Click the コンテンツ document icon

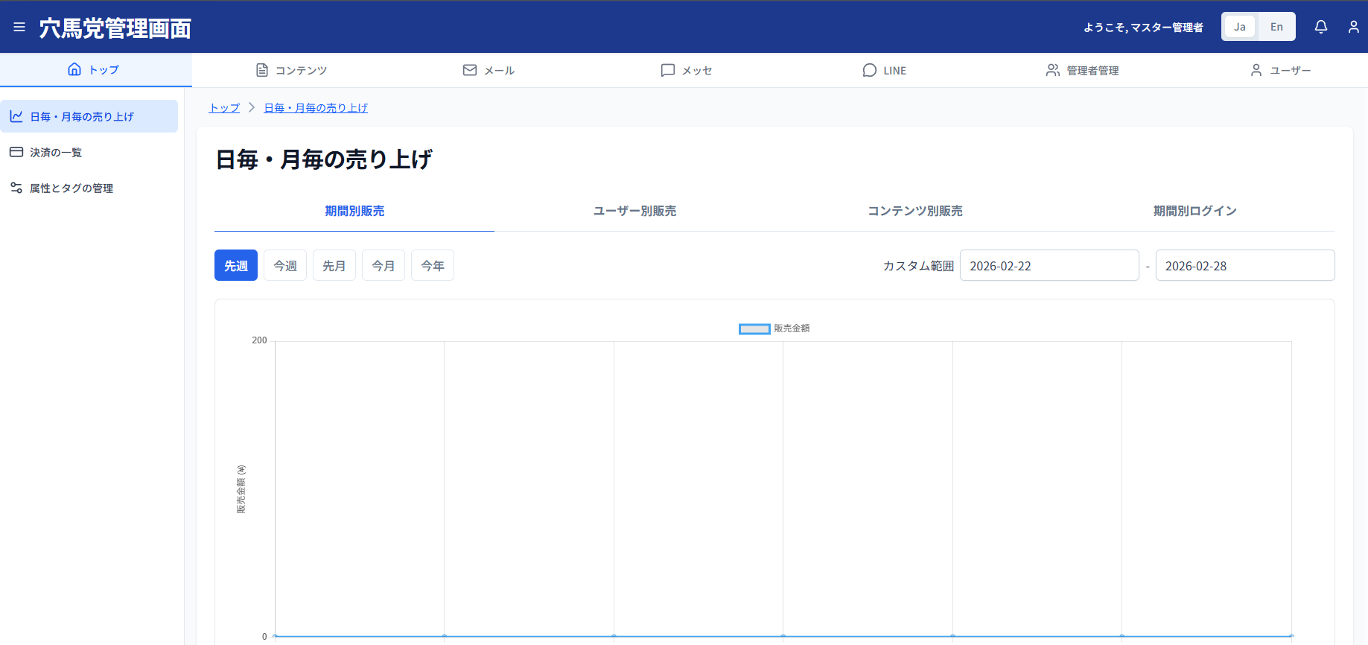coord(262,70)
